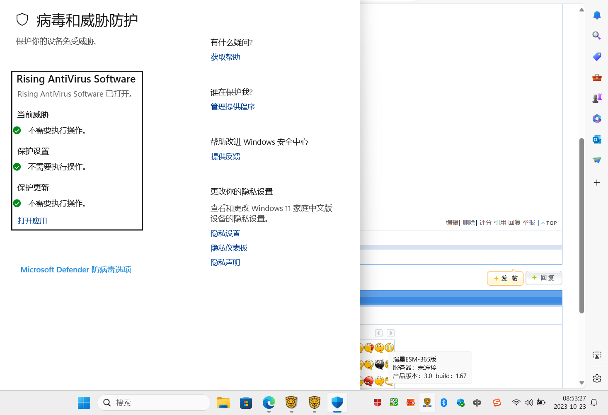Click the green check under 当前威胁
Image resolution: width=608 pixels, height=415 pixels.
[17, 131]
